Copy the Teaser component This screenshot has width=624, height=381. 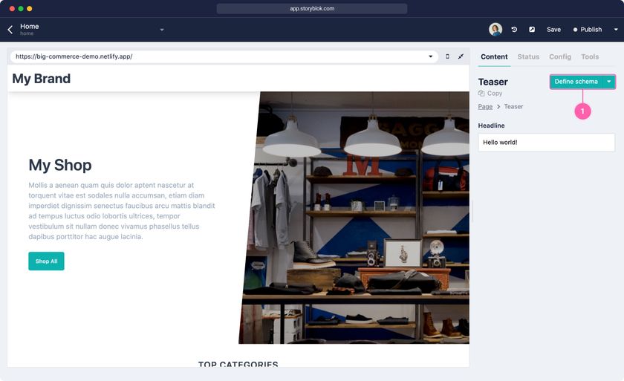click(490, 94)
